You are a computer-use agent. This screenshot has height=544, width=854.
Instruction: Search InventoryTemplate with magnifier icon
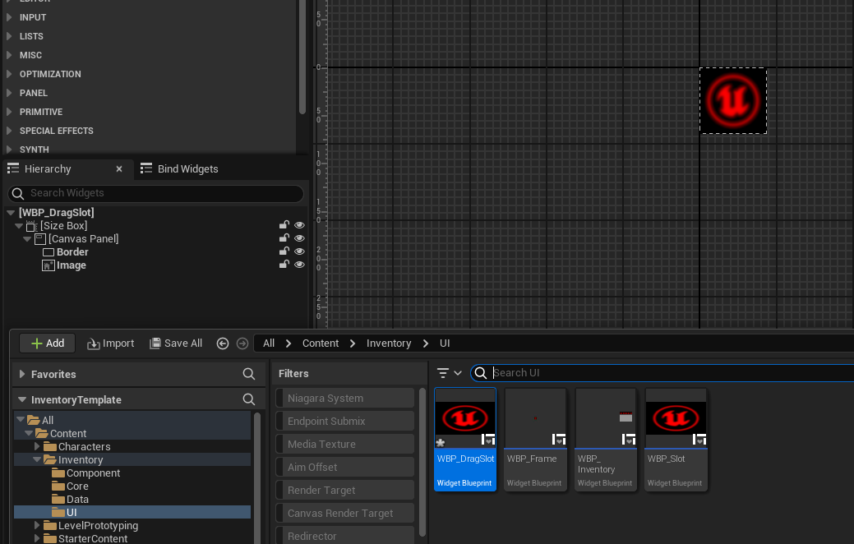coord(249,399)
